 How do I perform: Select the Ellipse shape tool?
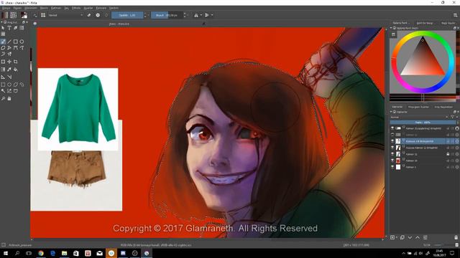click(22, 42)
